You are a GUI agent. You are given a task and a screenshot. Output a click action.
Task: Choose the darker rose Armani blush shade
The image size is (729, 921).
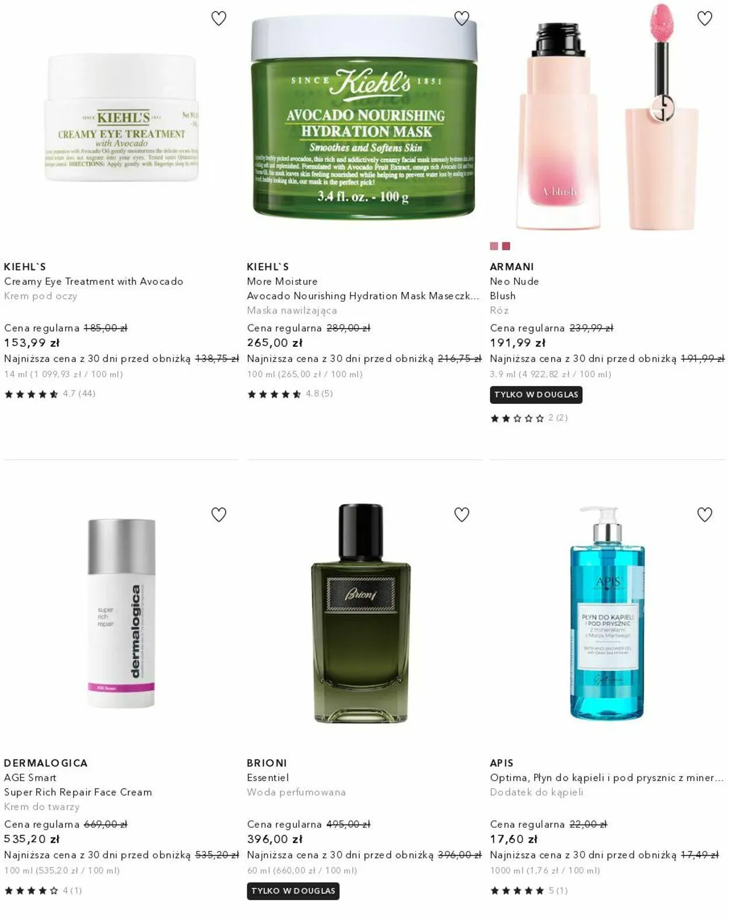(x=506, y=246)
